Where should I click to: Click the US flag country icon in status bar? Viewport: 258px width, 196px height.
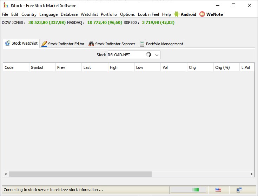tap(218, 190)
